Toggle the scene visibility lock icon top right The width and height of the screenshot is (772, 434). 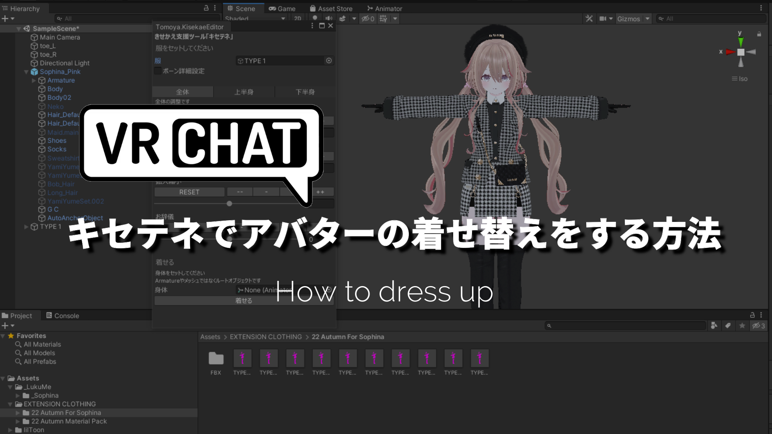(x=760, y=34)
